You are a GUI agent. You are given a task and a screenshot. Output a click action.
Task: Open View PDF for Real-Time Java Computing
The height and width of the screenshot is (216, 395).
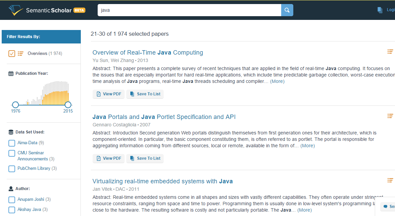click(109, 94)
